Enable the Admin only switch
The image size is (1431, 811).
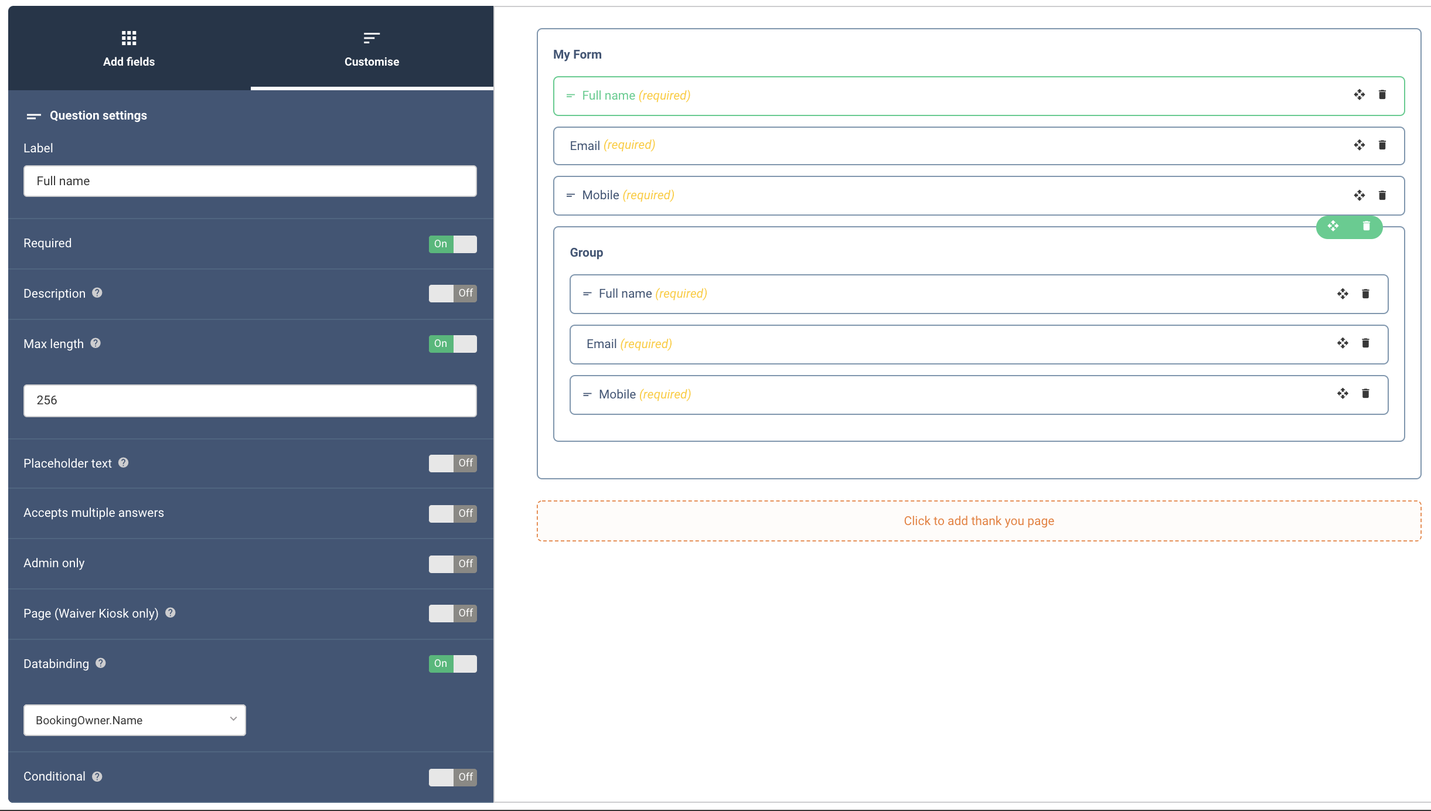click(x=452, y=564)
